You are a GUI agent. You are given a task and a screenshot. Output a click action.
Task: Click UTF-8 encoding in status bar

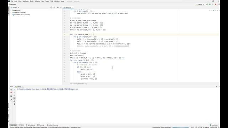tap(200, 127)
